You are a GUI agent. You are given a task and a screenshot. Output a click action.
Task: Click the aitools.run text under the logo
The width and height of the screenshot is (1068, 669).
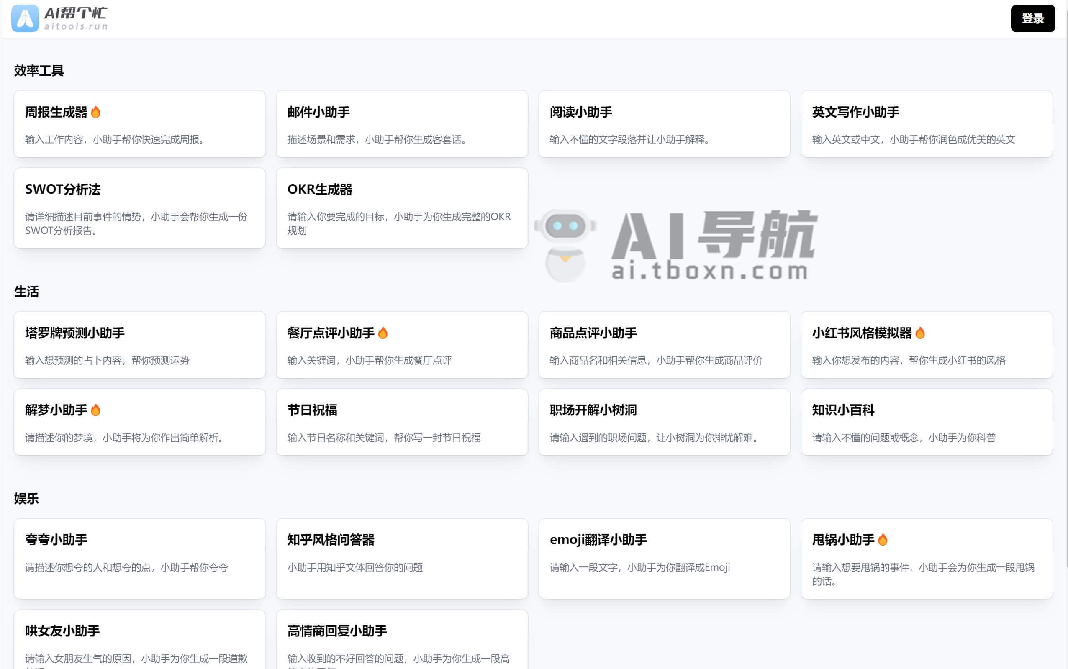(75, 26)
